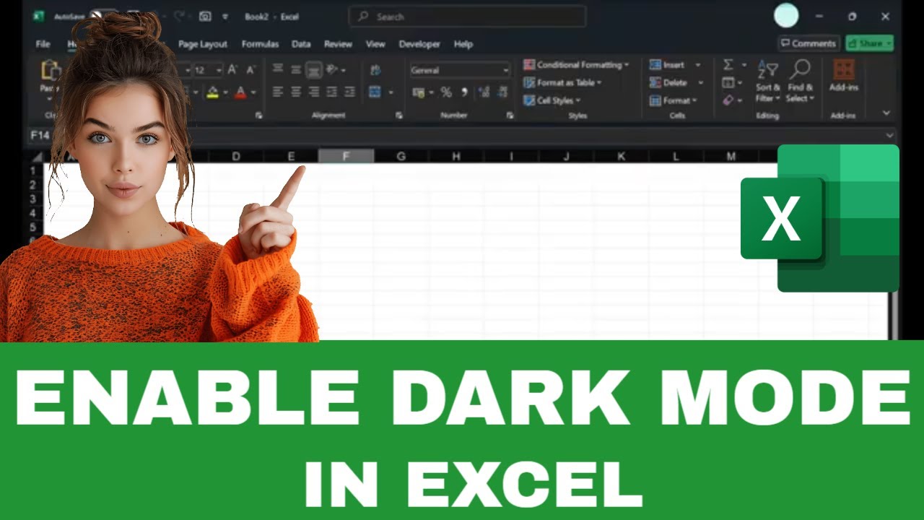Open the Help tab
924x520 pixels.
click(x=463, y=44)
